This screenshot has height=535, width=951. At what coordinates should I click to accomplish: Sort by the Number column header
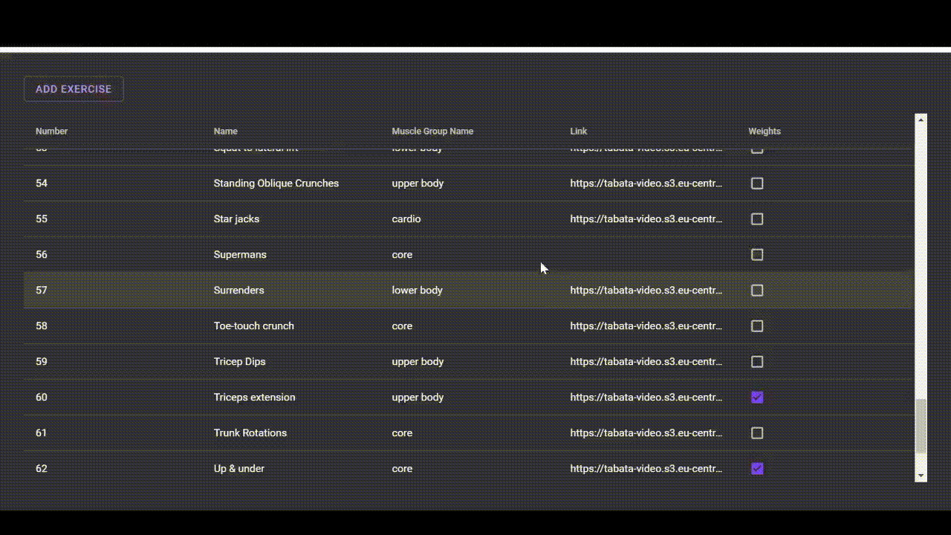(51, 132)
